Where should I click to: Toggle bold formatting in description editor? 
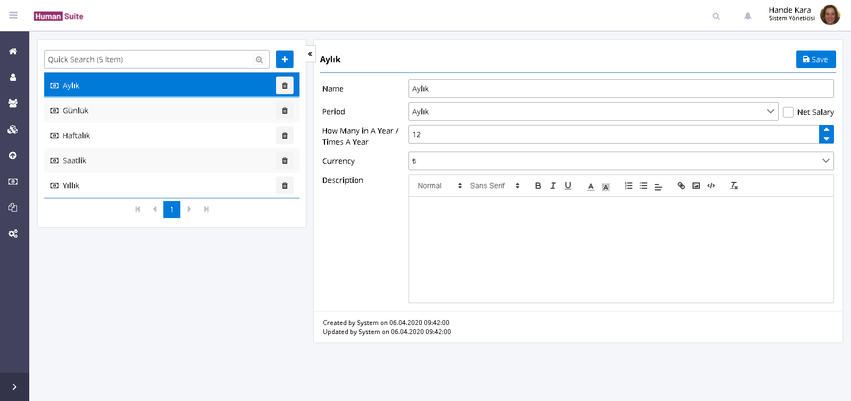[x=538, y=186]
